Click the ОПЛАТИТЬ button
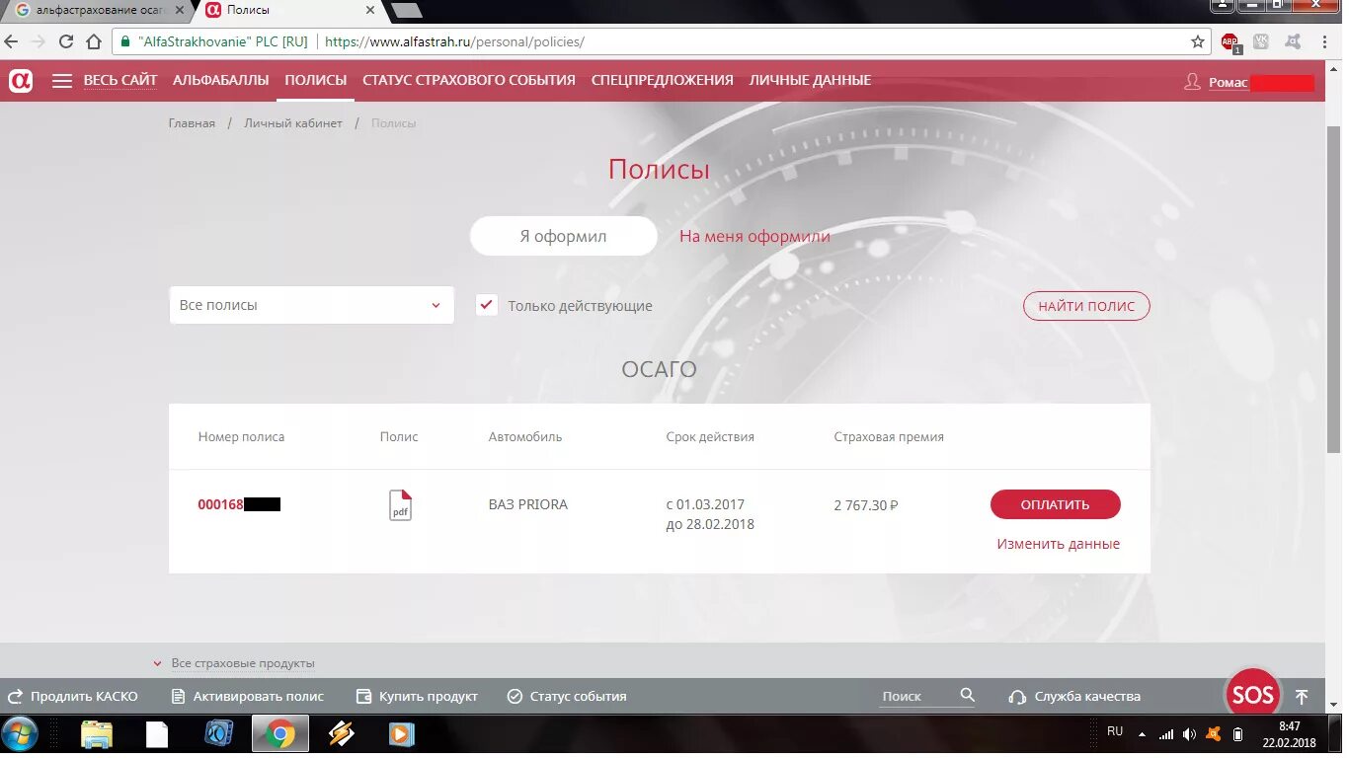Image resolution: width=1349 pixels, height=758 pixels. tap(1056, 504)
